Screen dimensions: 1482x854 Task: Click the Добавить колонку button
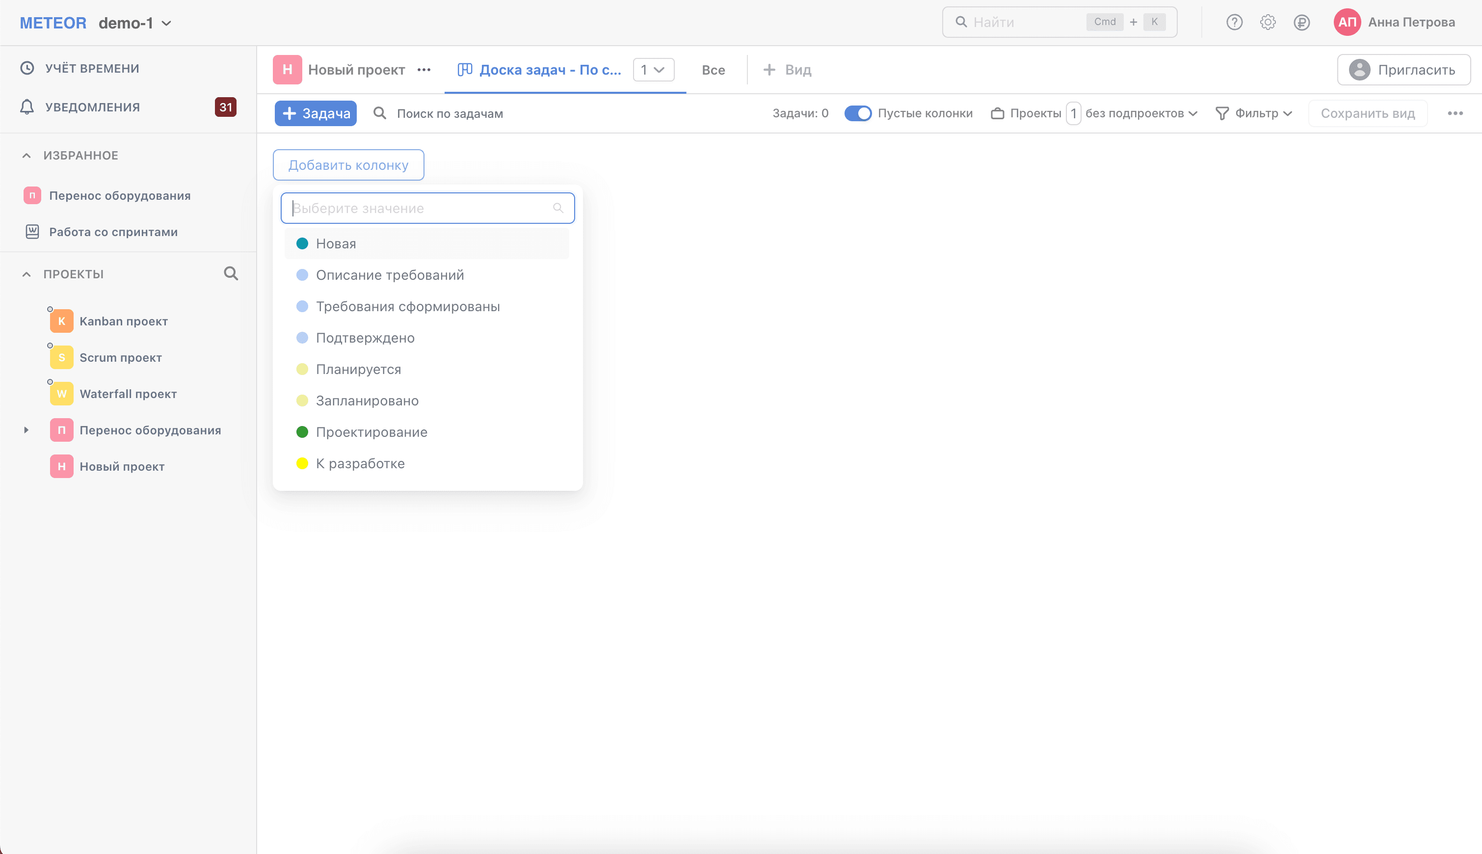[x=348, y=165]
